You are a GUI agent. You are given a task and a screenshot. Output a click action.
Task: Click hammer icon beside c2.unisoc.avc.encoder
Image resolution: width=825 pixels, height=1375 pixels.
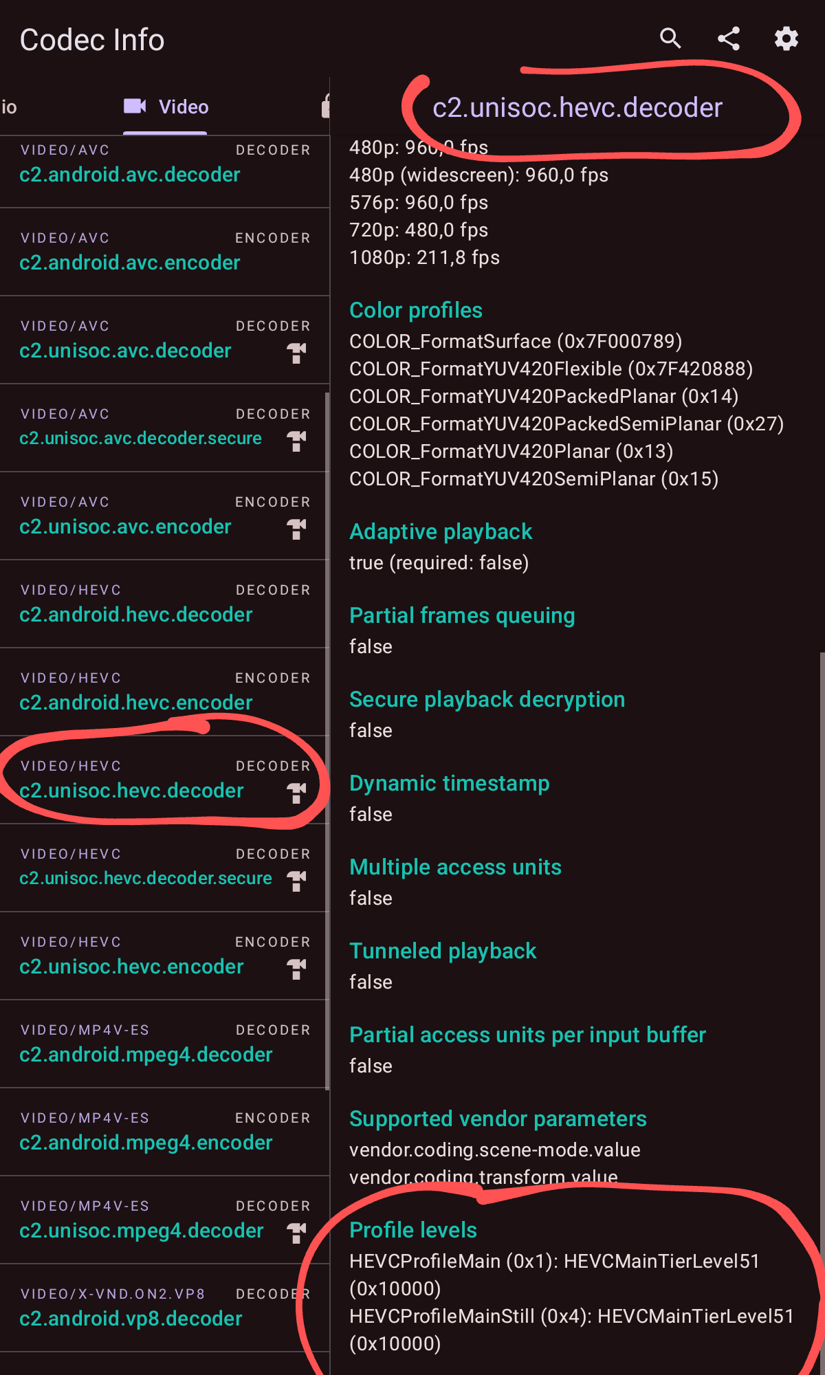(296, 529)
